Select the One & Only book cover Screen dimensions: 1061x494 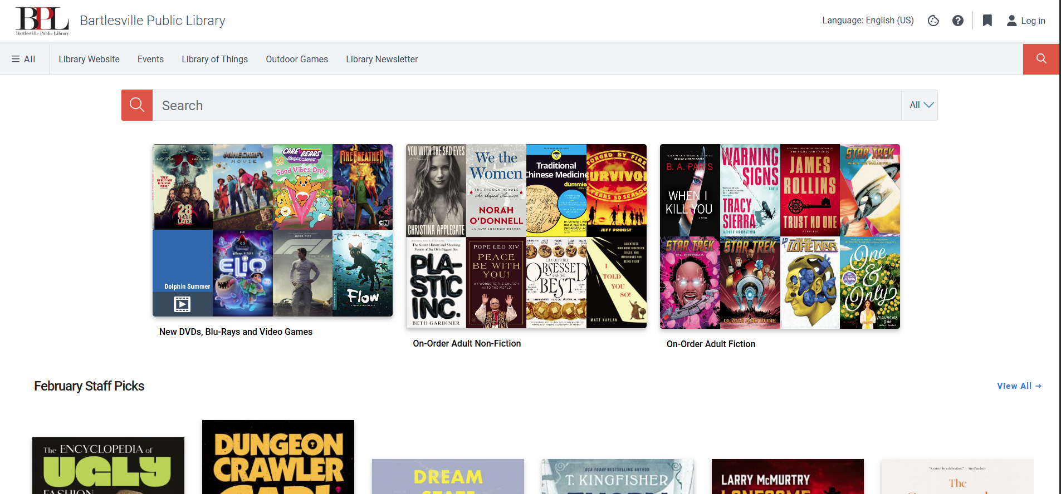(x=870, y=283)
